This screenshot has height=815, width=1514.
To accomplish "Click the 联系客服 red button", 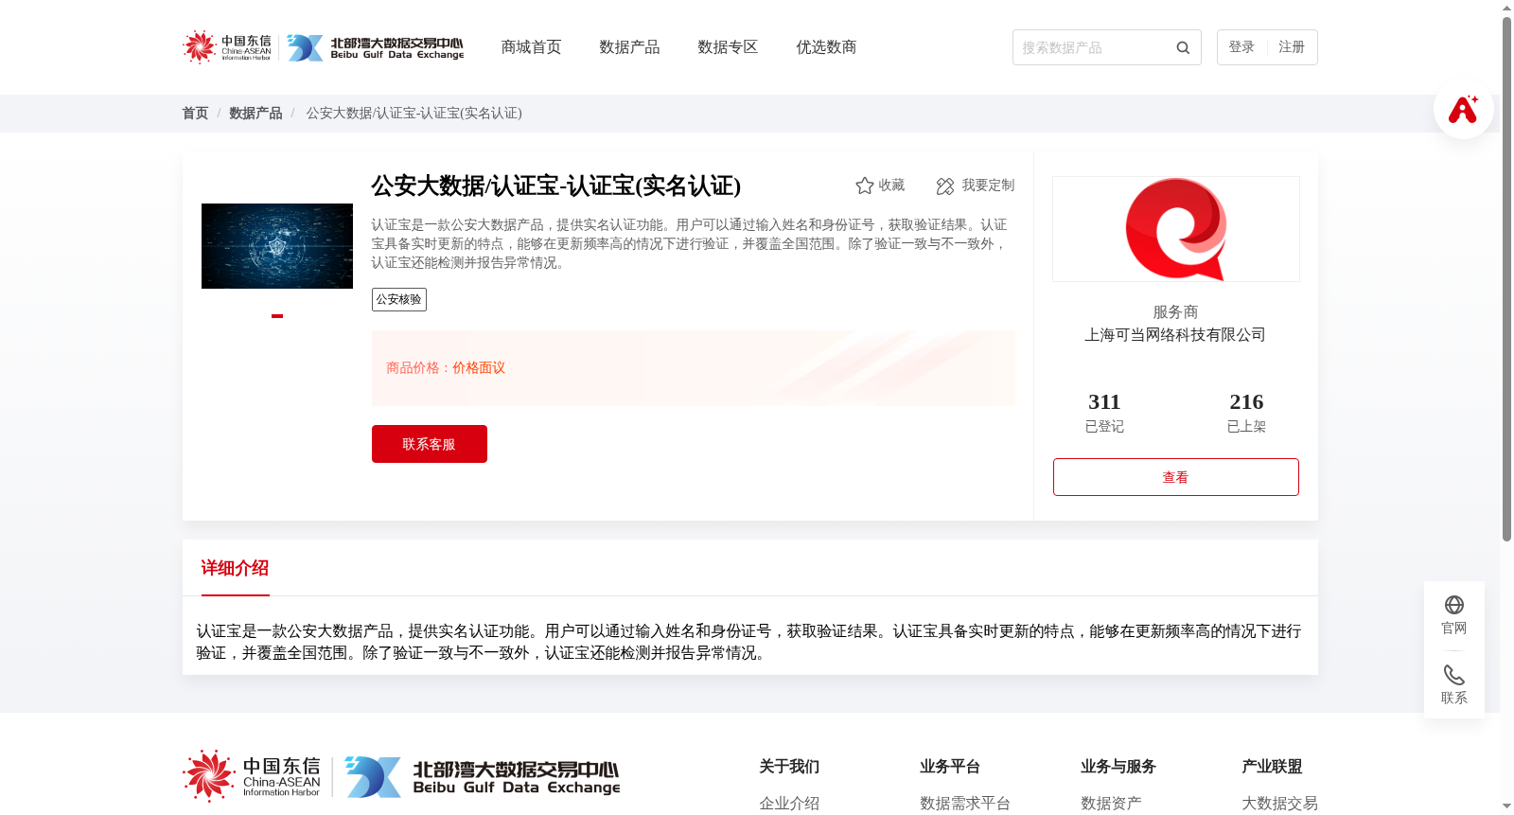I will (x=430, y=444).
